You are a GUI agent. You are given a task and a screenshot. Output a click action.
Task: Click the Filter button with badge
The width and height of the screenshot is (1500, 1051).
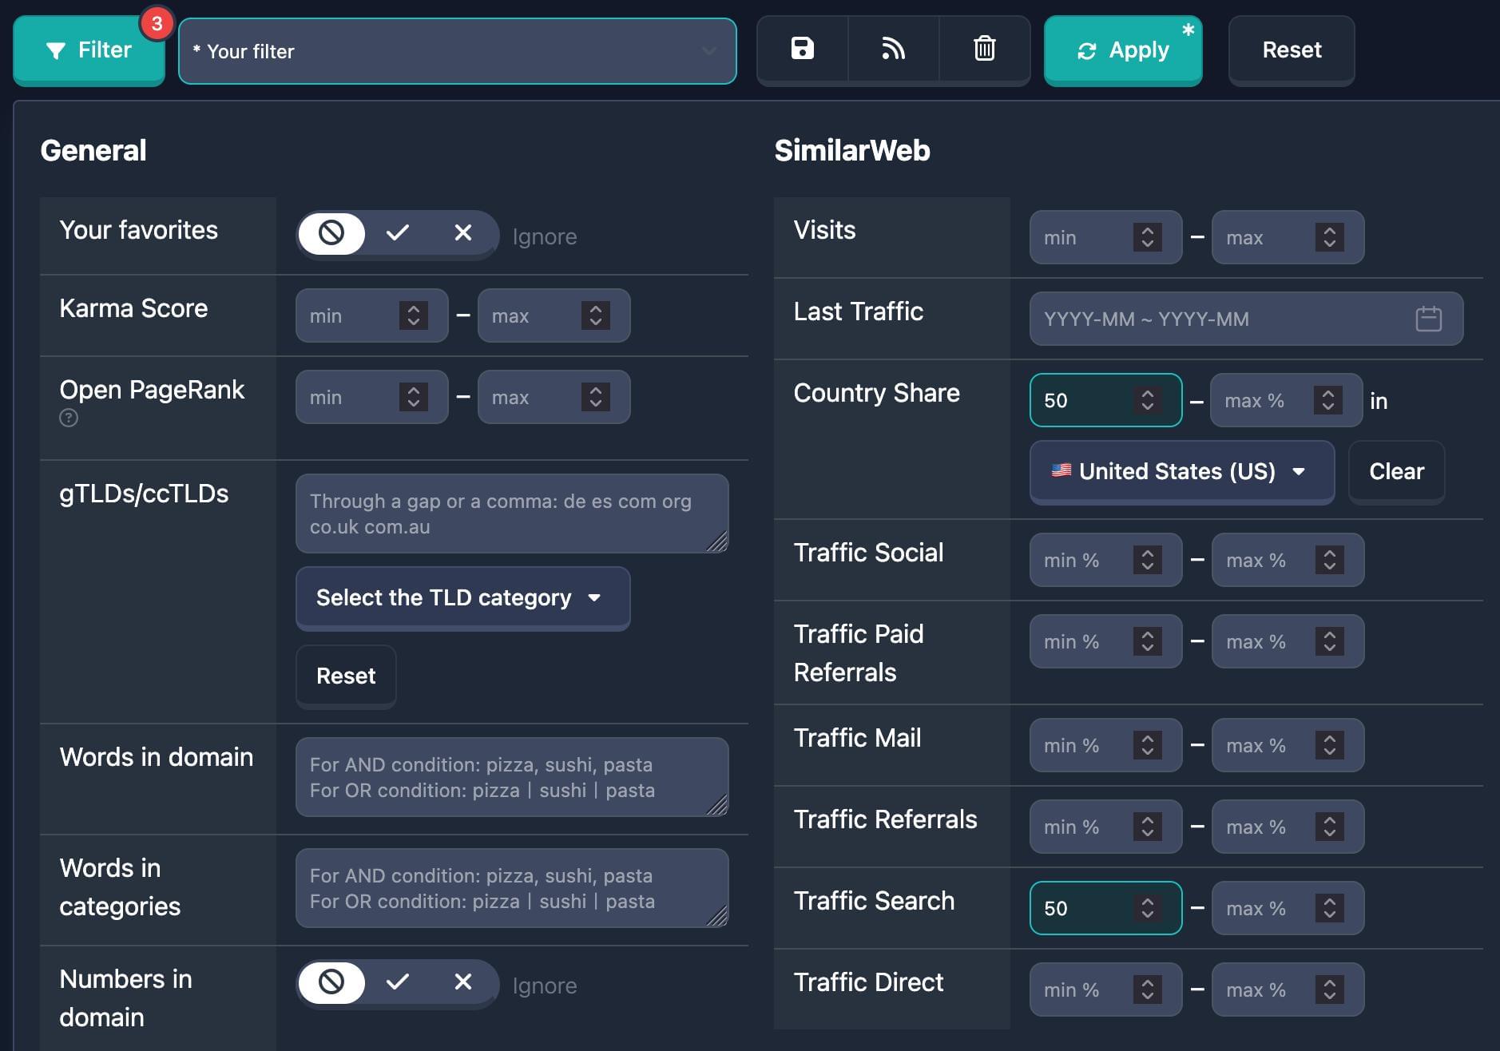pos(89,50)
